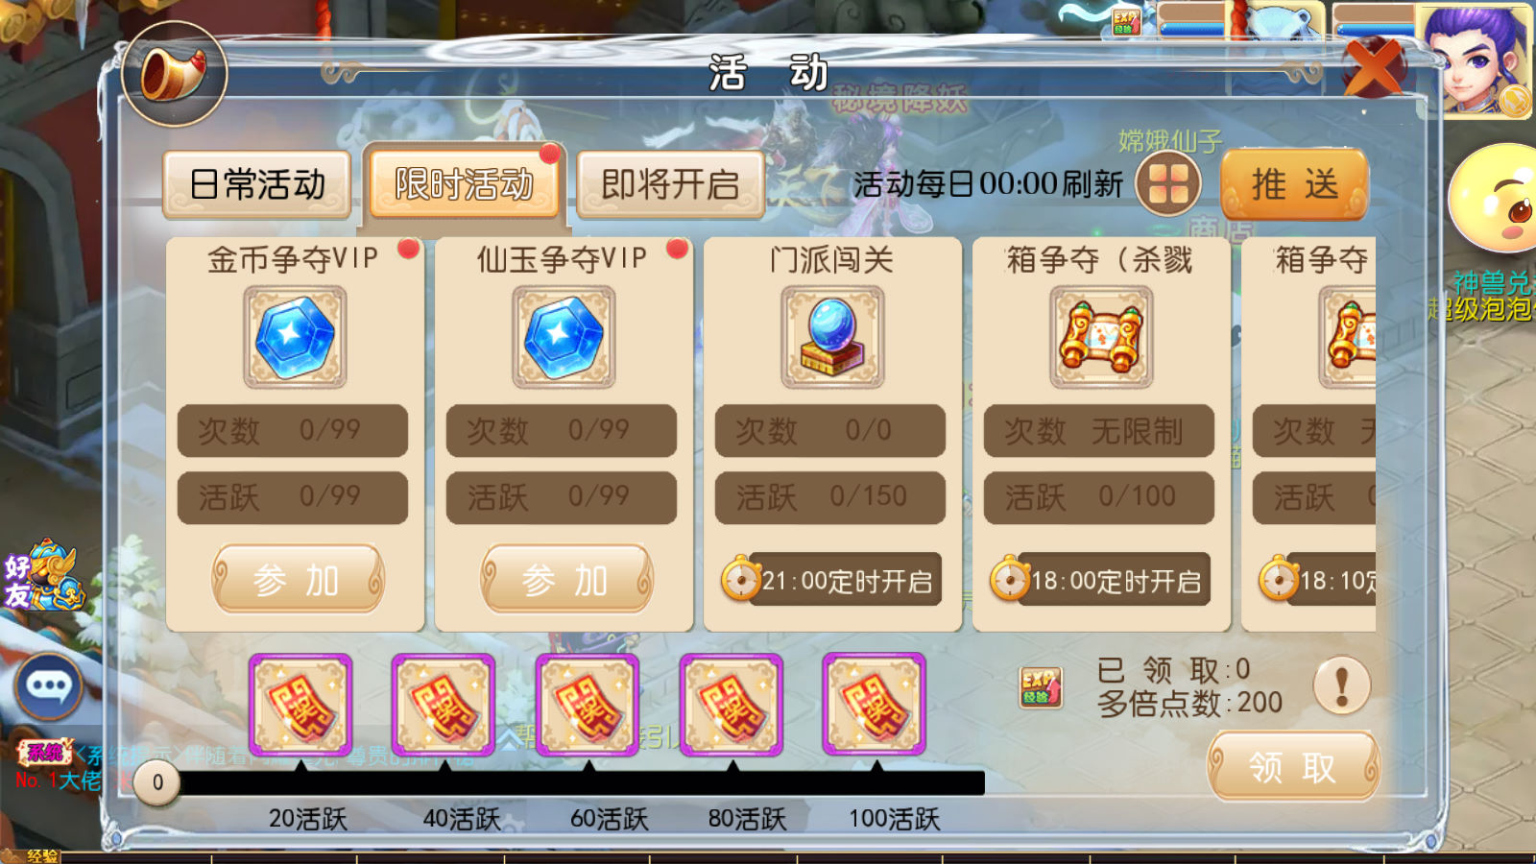Screen dimensions: 1536x864
Task: Select the 100活跃 reward ticket
Action: tap(874, 705)
